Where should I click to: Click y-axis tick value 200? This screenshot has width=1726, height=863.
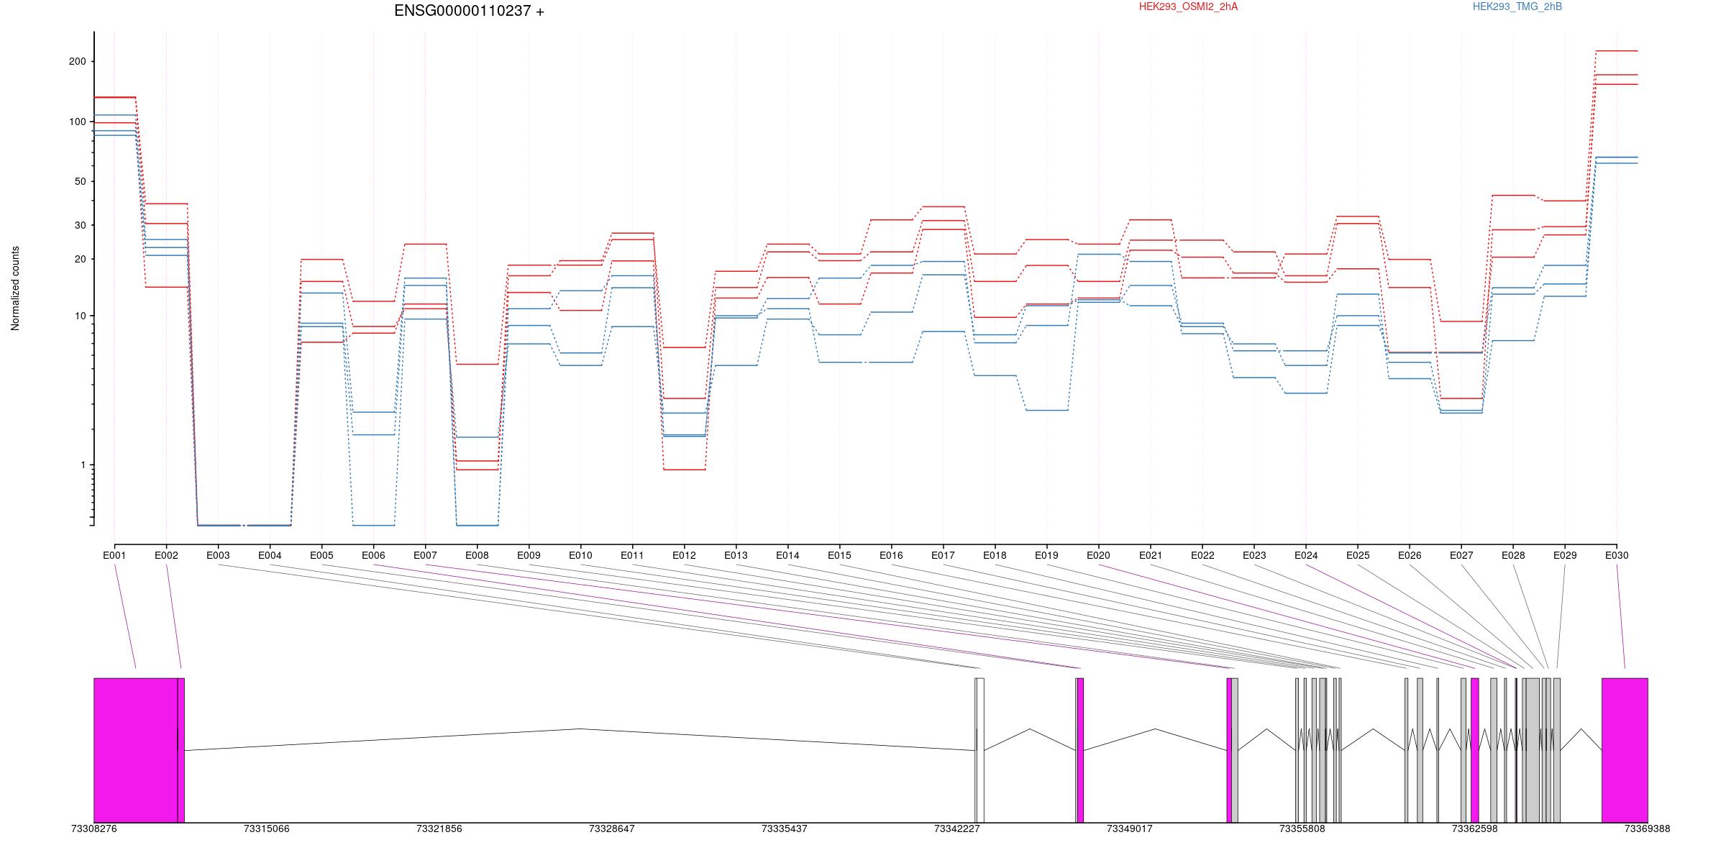(x=77, y=62)
